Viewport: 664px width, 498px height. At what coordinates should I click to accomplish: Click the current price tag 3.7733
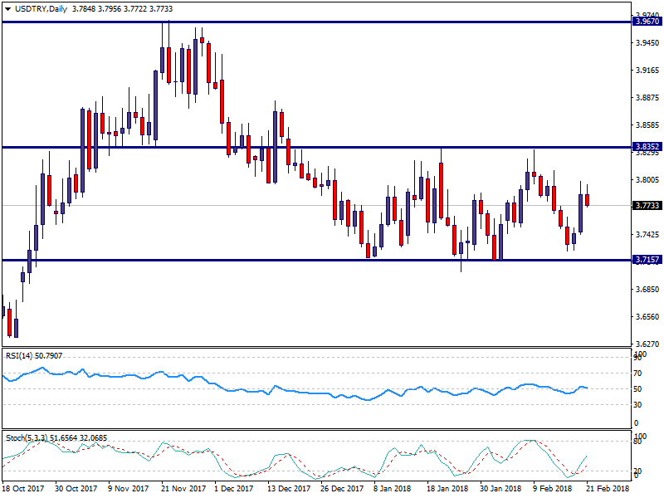click(x=647, y=205)
